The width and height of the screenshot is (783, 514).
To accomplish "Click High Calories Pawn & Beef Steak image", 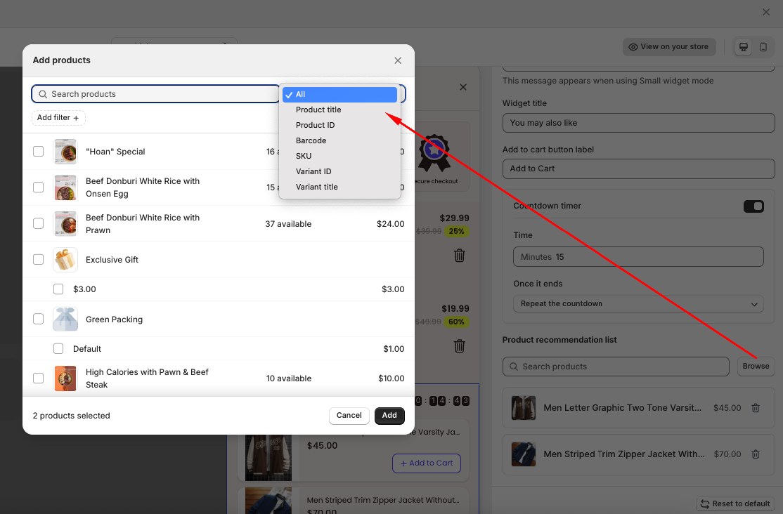I will 65,378.
